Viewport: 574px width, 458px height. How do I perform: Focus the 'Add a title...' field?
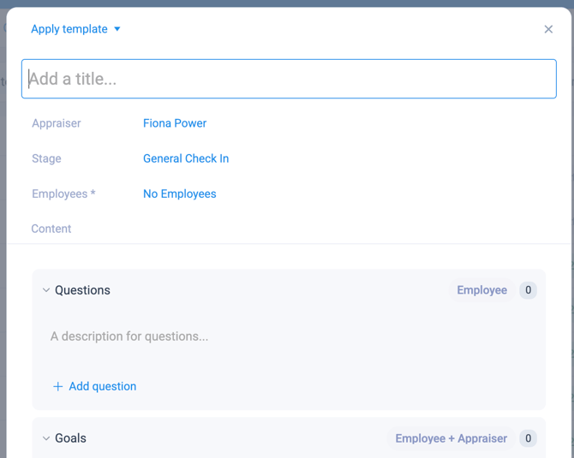(289, 79)
